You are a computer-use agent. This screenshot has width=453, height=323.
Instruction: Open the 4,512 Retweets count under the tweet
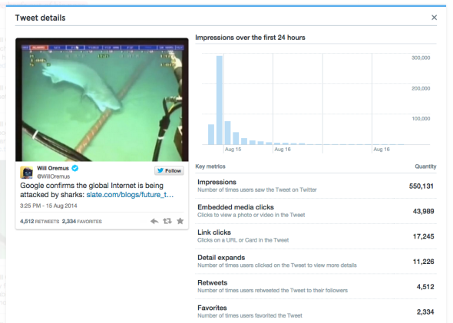[x=40, y=222]
